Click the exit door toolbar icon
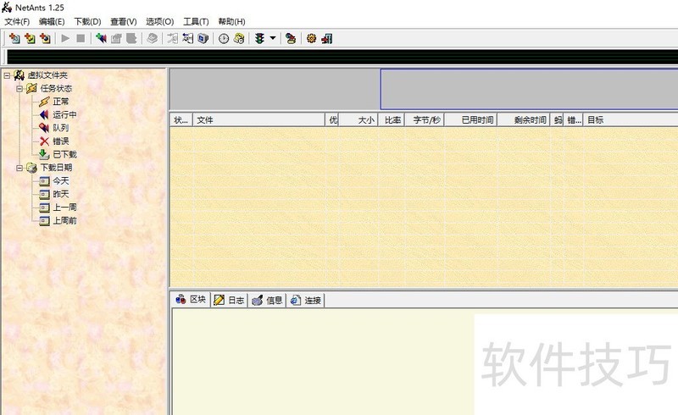 (327, 38)
